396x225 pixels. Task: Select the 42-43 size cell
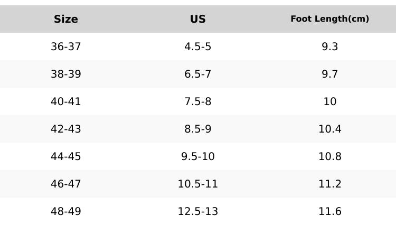pos(66,129)
